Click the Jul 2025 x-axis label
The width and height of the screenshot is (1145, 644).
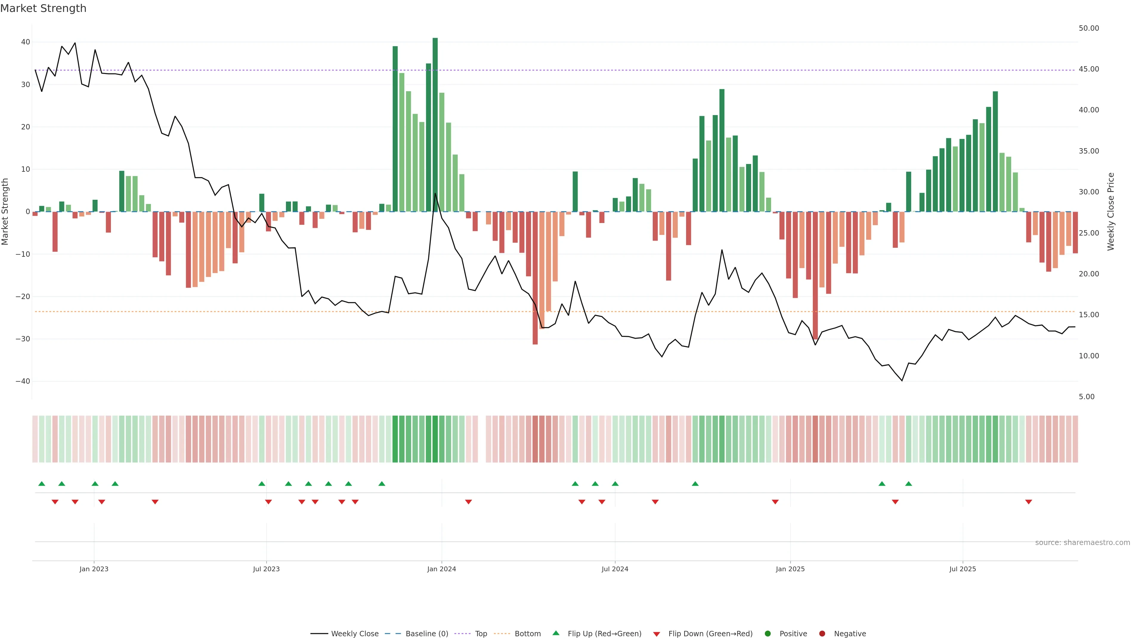[962, 569]
